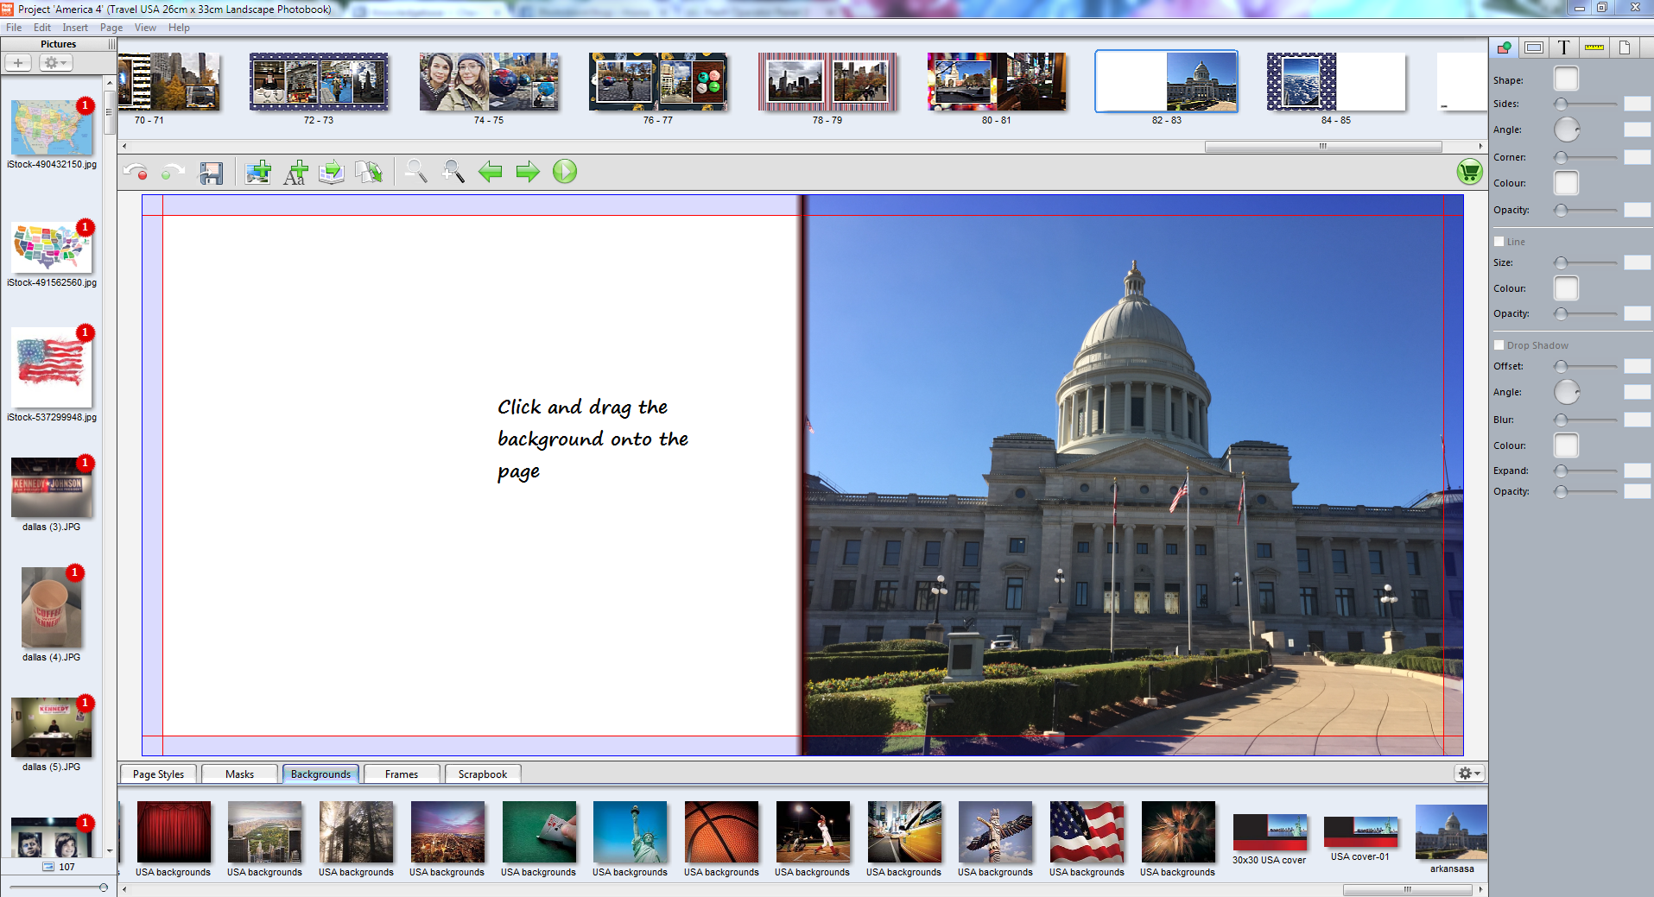
Task: Click the undo arrow icon
Action: [135, 172]
